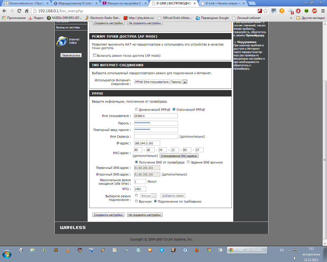The image size is (327, 262).
Task: Expand the hidden bookmarks chevron
Action: click(291, 18)
